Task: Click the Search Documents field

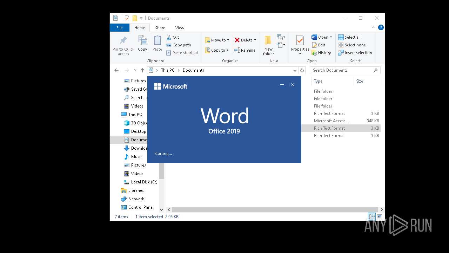Action: [x=345, y=70]
